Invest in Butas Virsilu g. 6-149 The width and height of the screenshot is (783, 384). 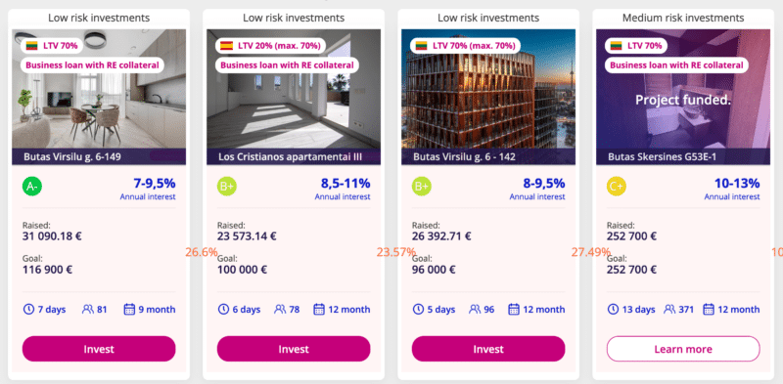pyautogui.click(x=99, y=349)
